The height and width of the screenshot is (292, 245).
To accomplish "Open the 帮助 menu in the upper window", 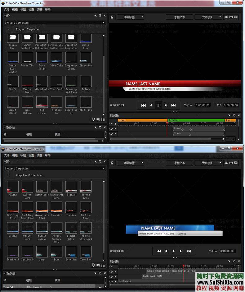I will [47, 10].
